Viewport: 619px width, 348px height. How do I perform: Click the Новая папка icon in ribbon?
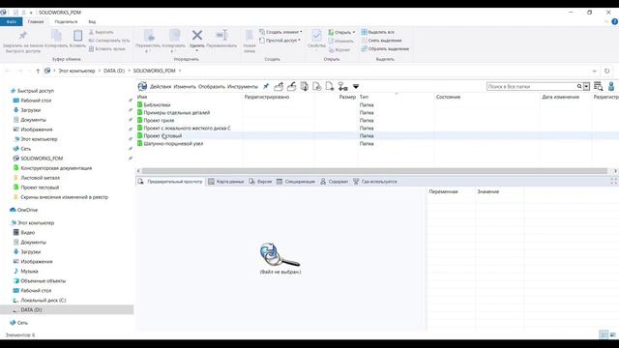[x=250, y=35]
